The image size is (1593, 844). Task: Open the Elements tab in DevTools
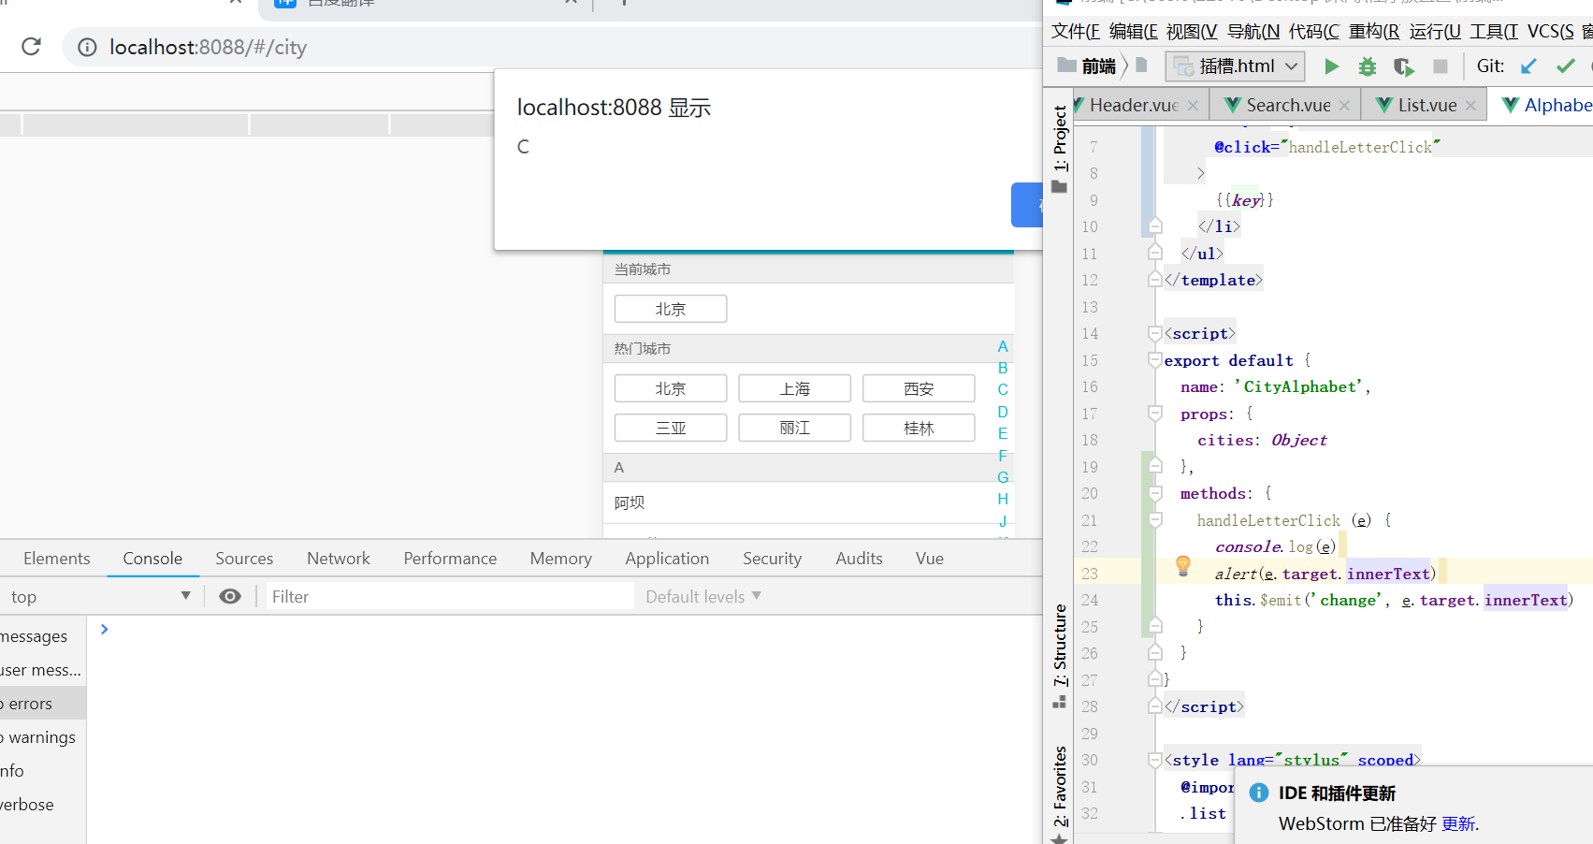[57, 559]
